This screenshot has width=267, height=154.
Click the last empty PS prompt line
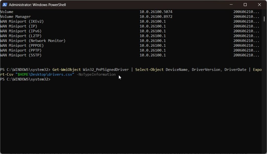tap(25, 79)
